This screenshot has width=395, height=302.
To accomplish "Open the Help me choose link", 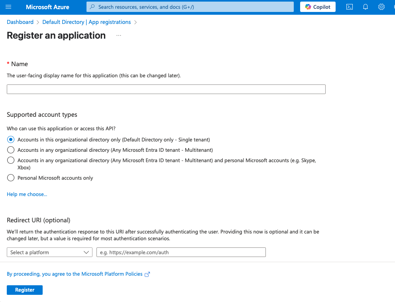I will pos(27,194).
